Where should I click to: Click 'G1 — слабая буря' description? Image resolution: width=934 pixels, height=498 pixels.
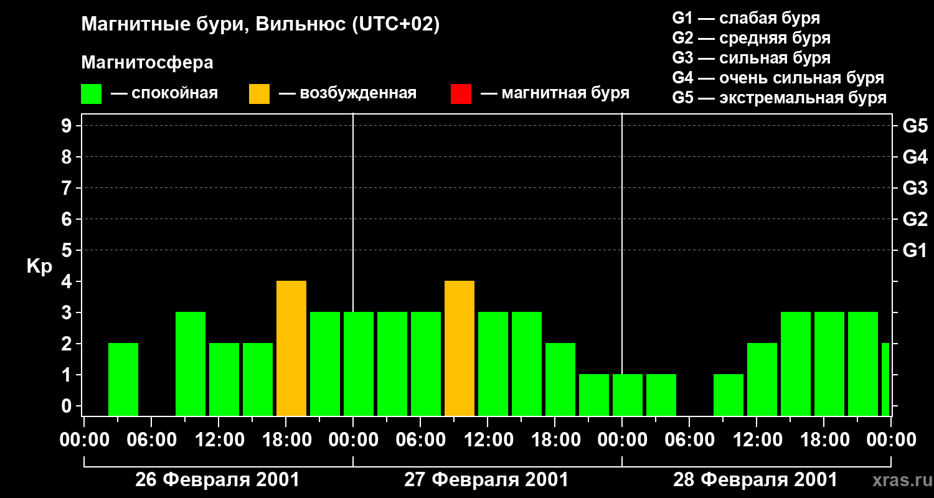coord(746,18)
